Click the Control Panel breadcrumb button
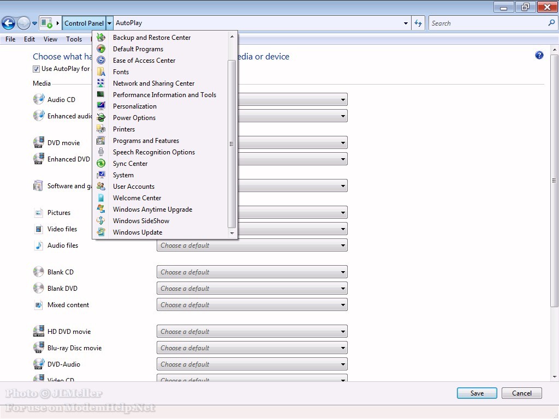Screen dimensions: 559x419 coord(84,23)
